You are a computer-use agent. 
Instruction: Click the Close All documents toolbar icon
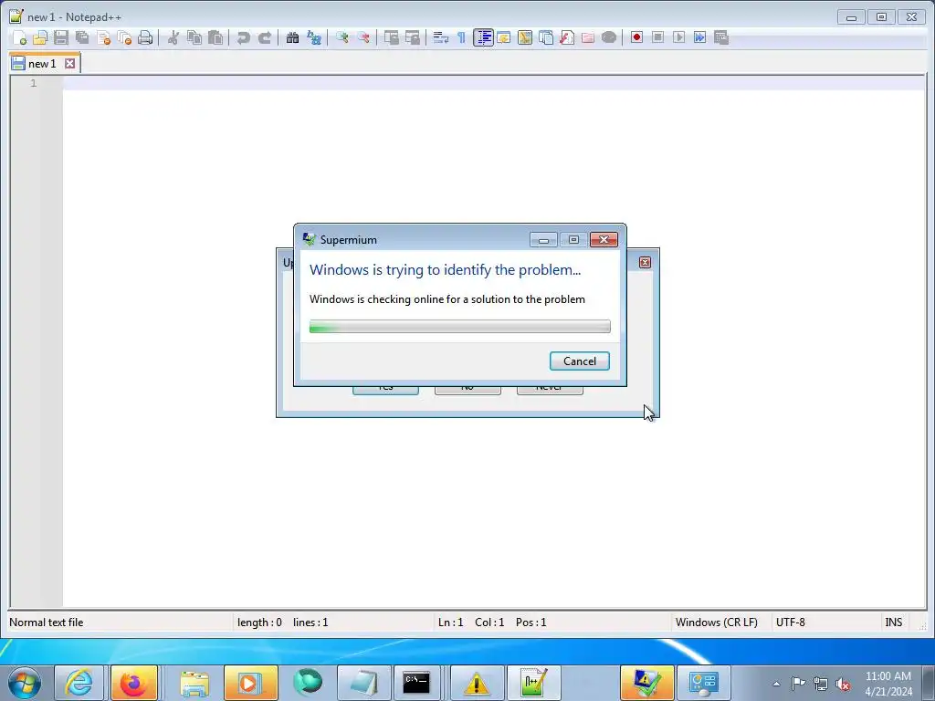[124, 37]
